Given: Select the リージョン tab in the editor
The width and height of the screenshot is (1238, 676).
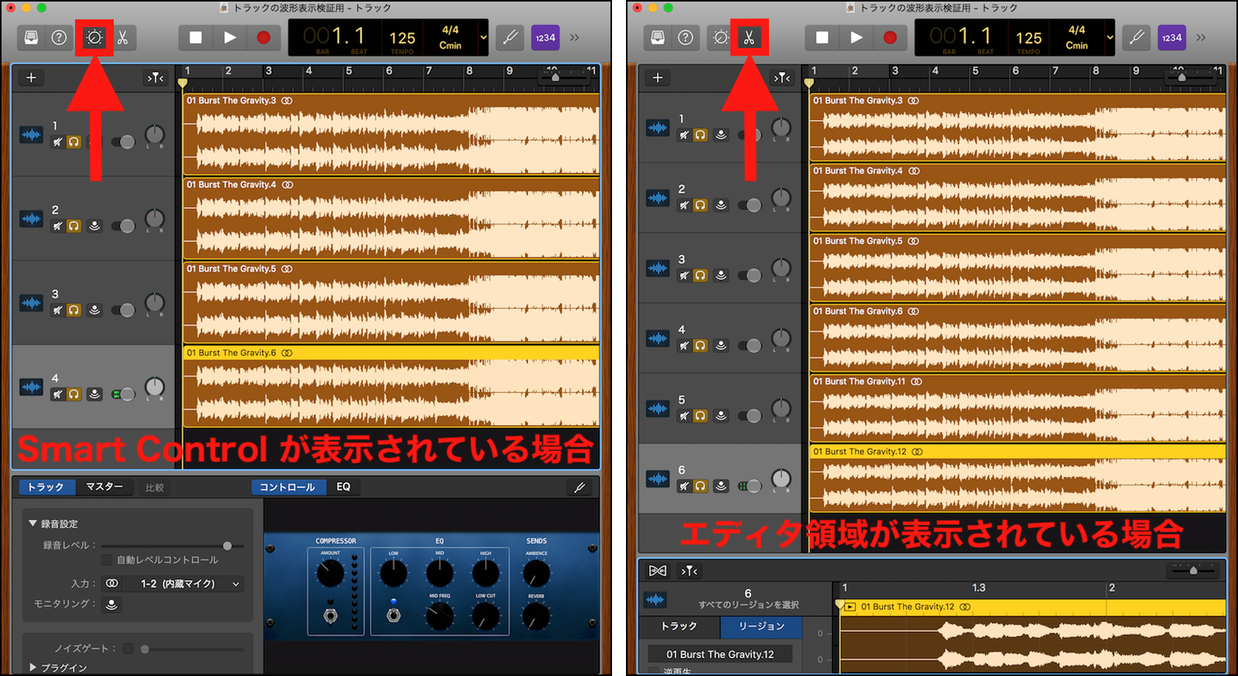Looking at the screenshot, I should coord(761,626).
